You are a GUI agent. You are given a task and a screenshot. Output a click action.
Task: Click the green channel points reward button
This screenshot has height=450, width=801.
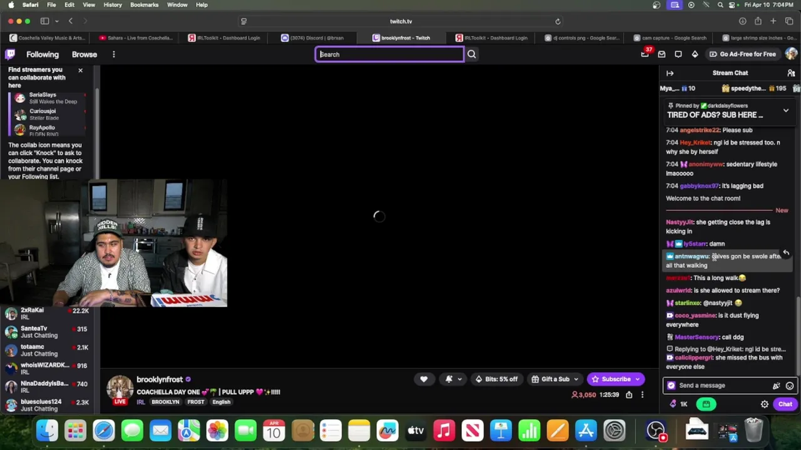click(706, 404)
